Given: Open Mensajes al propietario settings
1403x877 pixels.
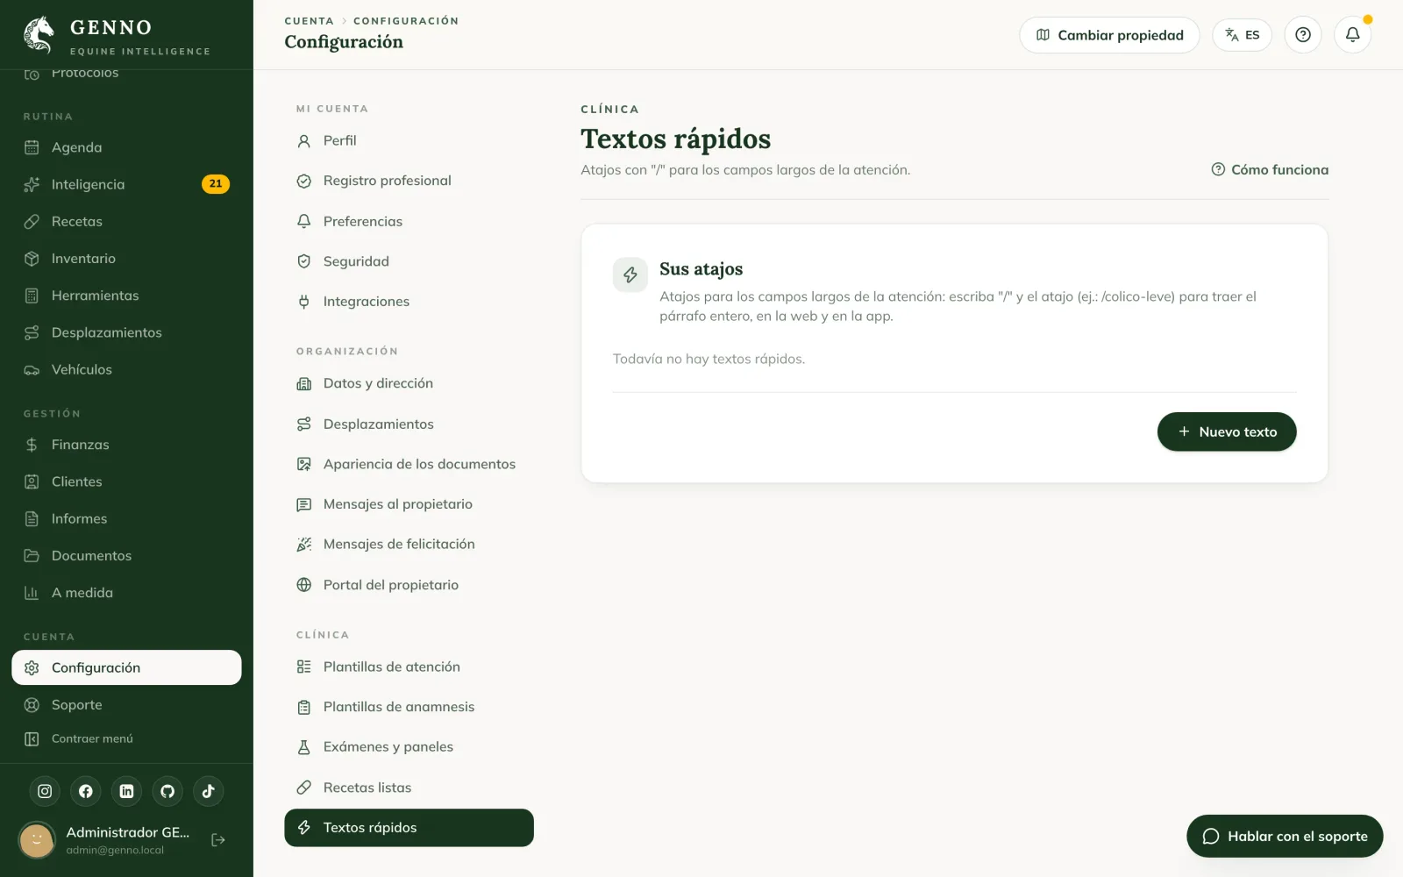Looking at the screenshot, I should 409,504.
